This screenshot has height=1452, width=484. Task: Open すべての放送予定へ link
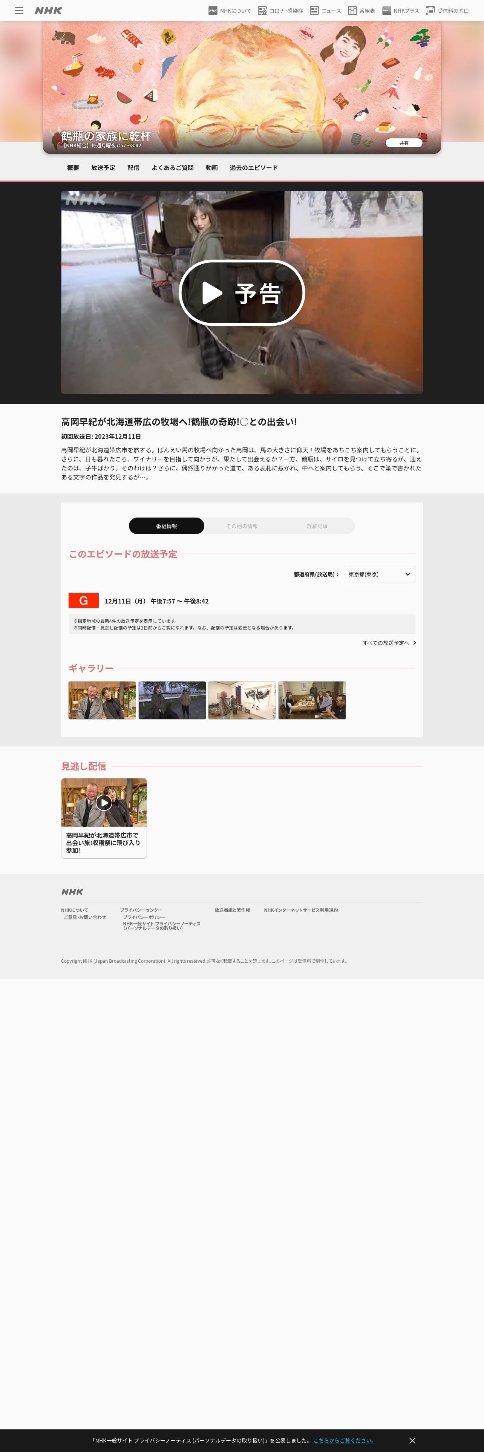[x=389, y=643]
